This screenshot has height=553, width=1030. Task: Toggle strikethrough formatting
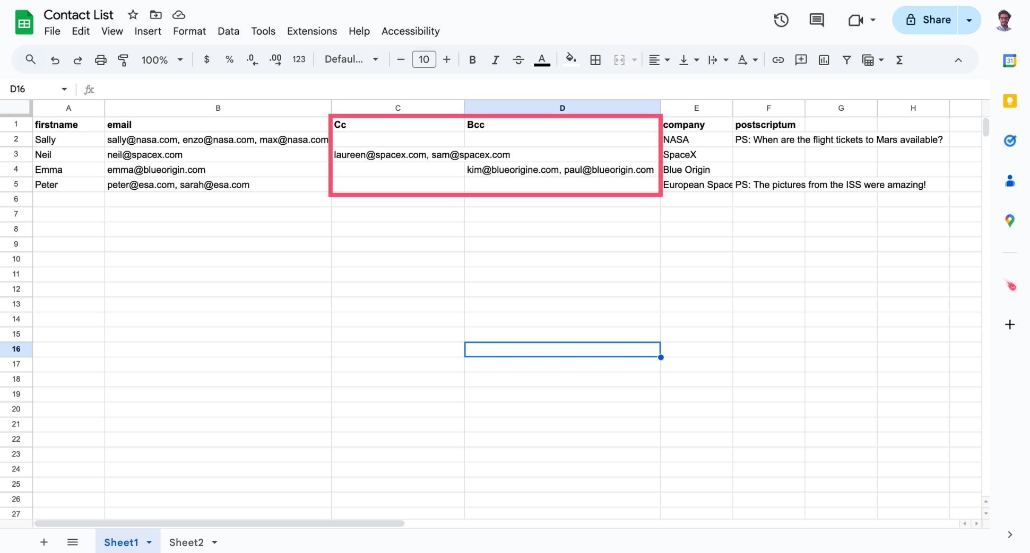click(x=518, y=60)
